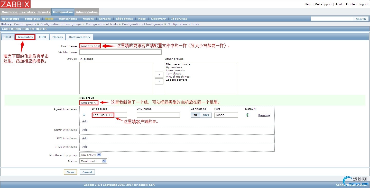
Task: Open the Reports menu
Action: (44, 12)
